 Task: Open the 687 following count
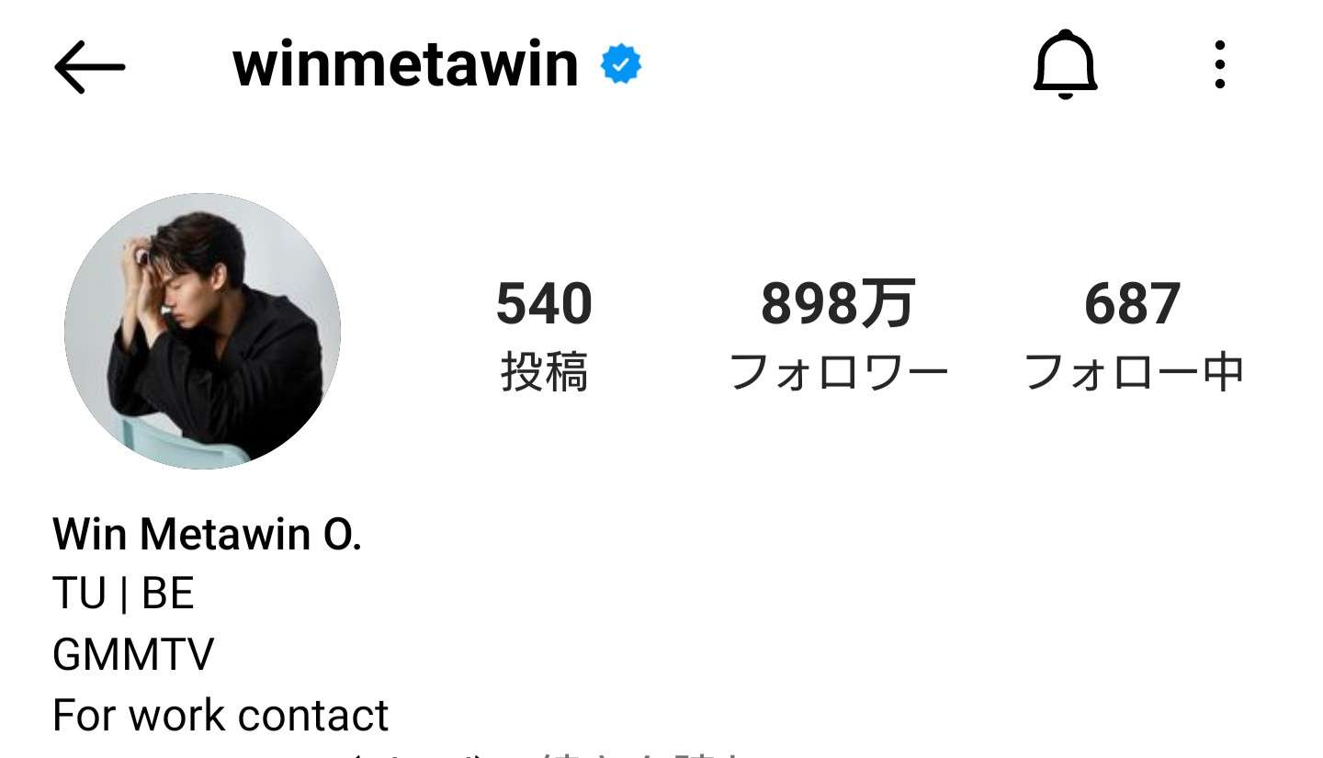tap(1132, 304)
